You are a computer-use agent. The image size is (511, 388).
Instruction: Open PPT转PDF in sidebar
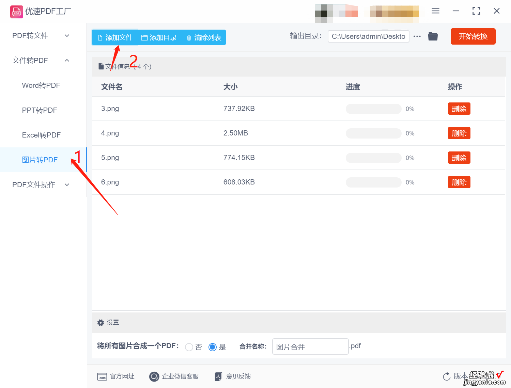click(x=40, y=110)
